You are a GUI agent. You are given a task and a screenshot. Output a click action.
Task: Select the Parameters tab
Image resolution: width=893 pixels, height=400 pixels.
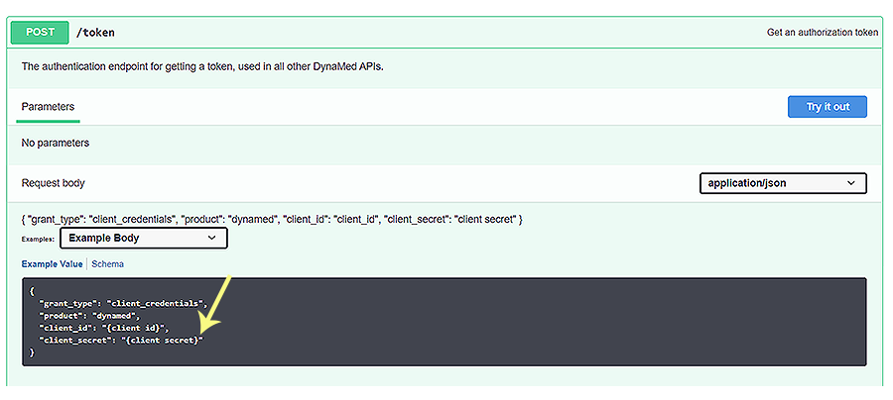pos(48,106)
